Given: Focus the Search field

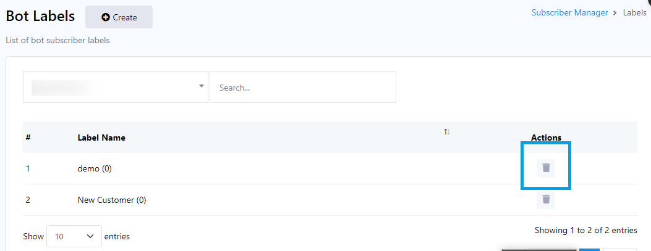Looking at the screenshot, I should click(302, 88).
